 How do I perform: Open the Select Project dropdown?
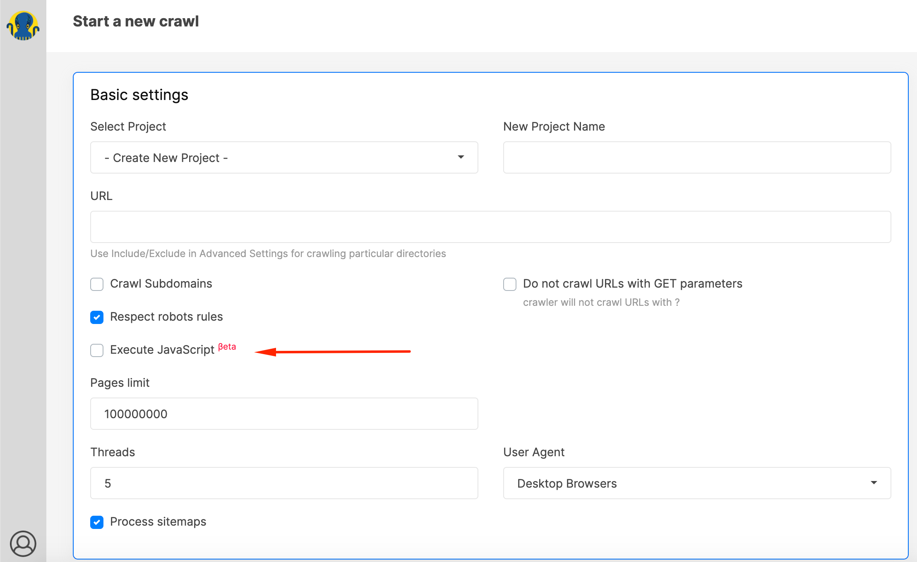pos(284,157)
